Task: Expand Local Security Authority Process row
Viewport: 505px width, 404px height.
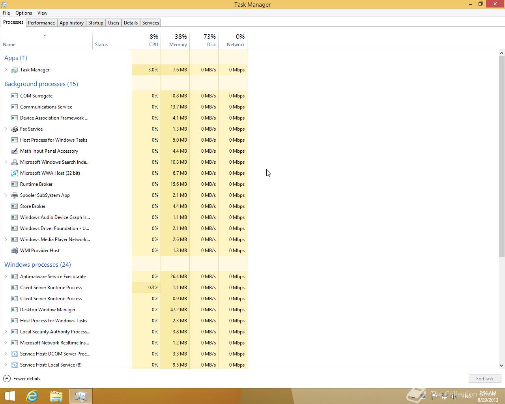Action: click(x=6, y=332)
